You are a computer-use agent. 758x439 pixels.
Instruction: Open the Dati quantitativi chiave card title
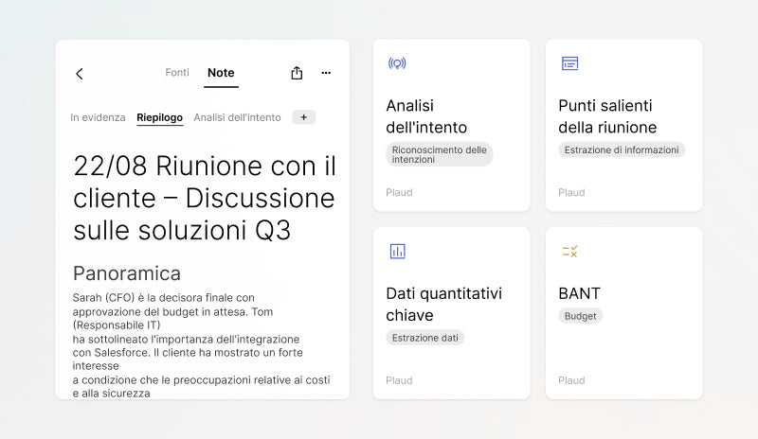tap(443, 304)
